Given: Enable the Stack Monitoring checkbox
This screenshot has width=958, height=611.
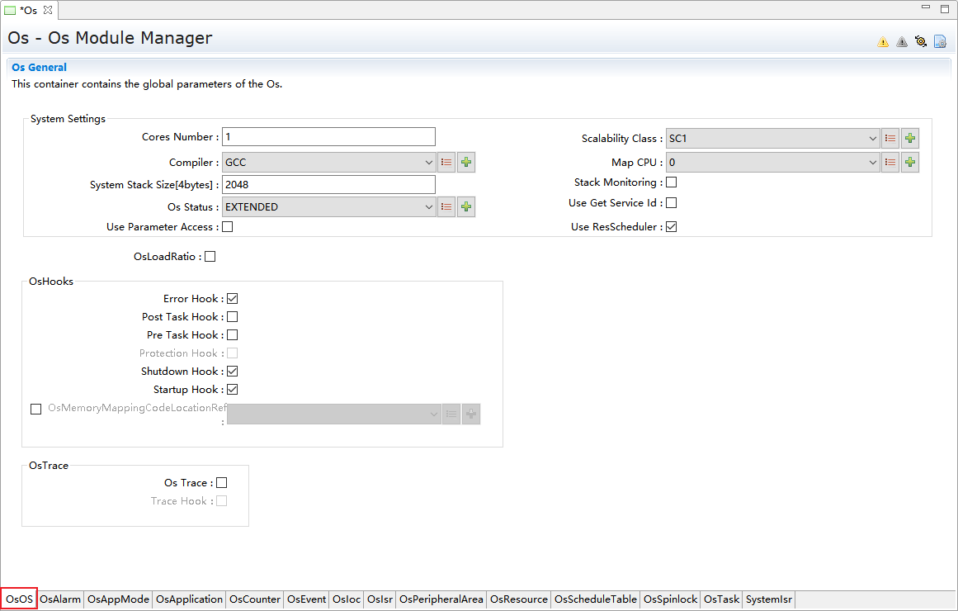Looking at the screenshot, I should (672, 182).
